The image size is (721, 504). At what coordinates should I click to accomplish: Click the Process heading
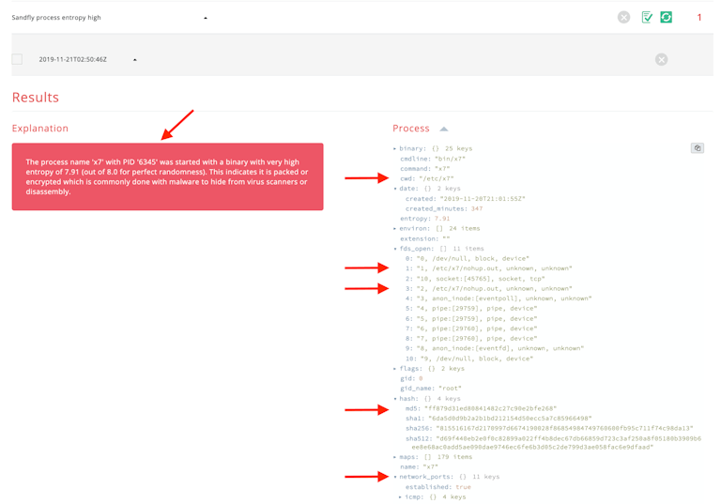click(x=410, y=129)
